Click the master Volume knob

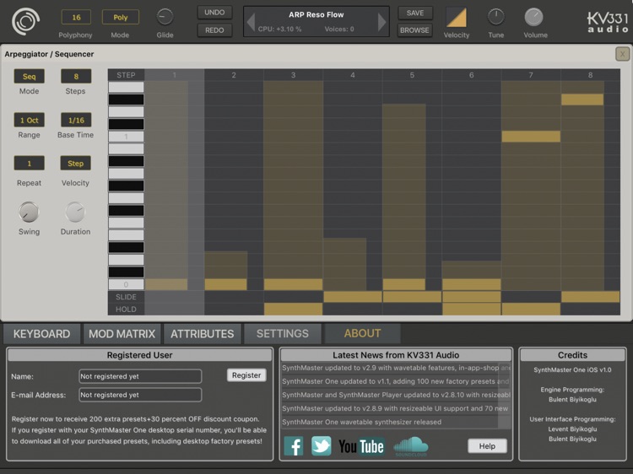pos(533,17)
